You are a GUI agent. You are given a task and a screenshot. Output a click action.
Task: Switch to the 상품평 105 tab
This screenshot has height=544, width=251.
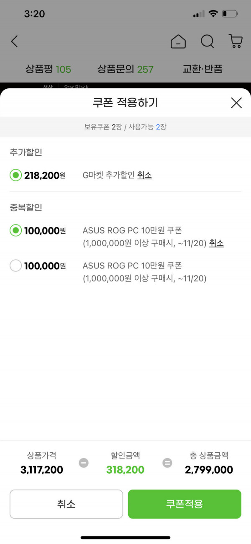pyautogui.click(x=48, y=69)
